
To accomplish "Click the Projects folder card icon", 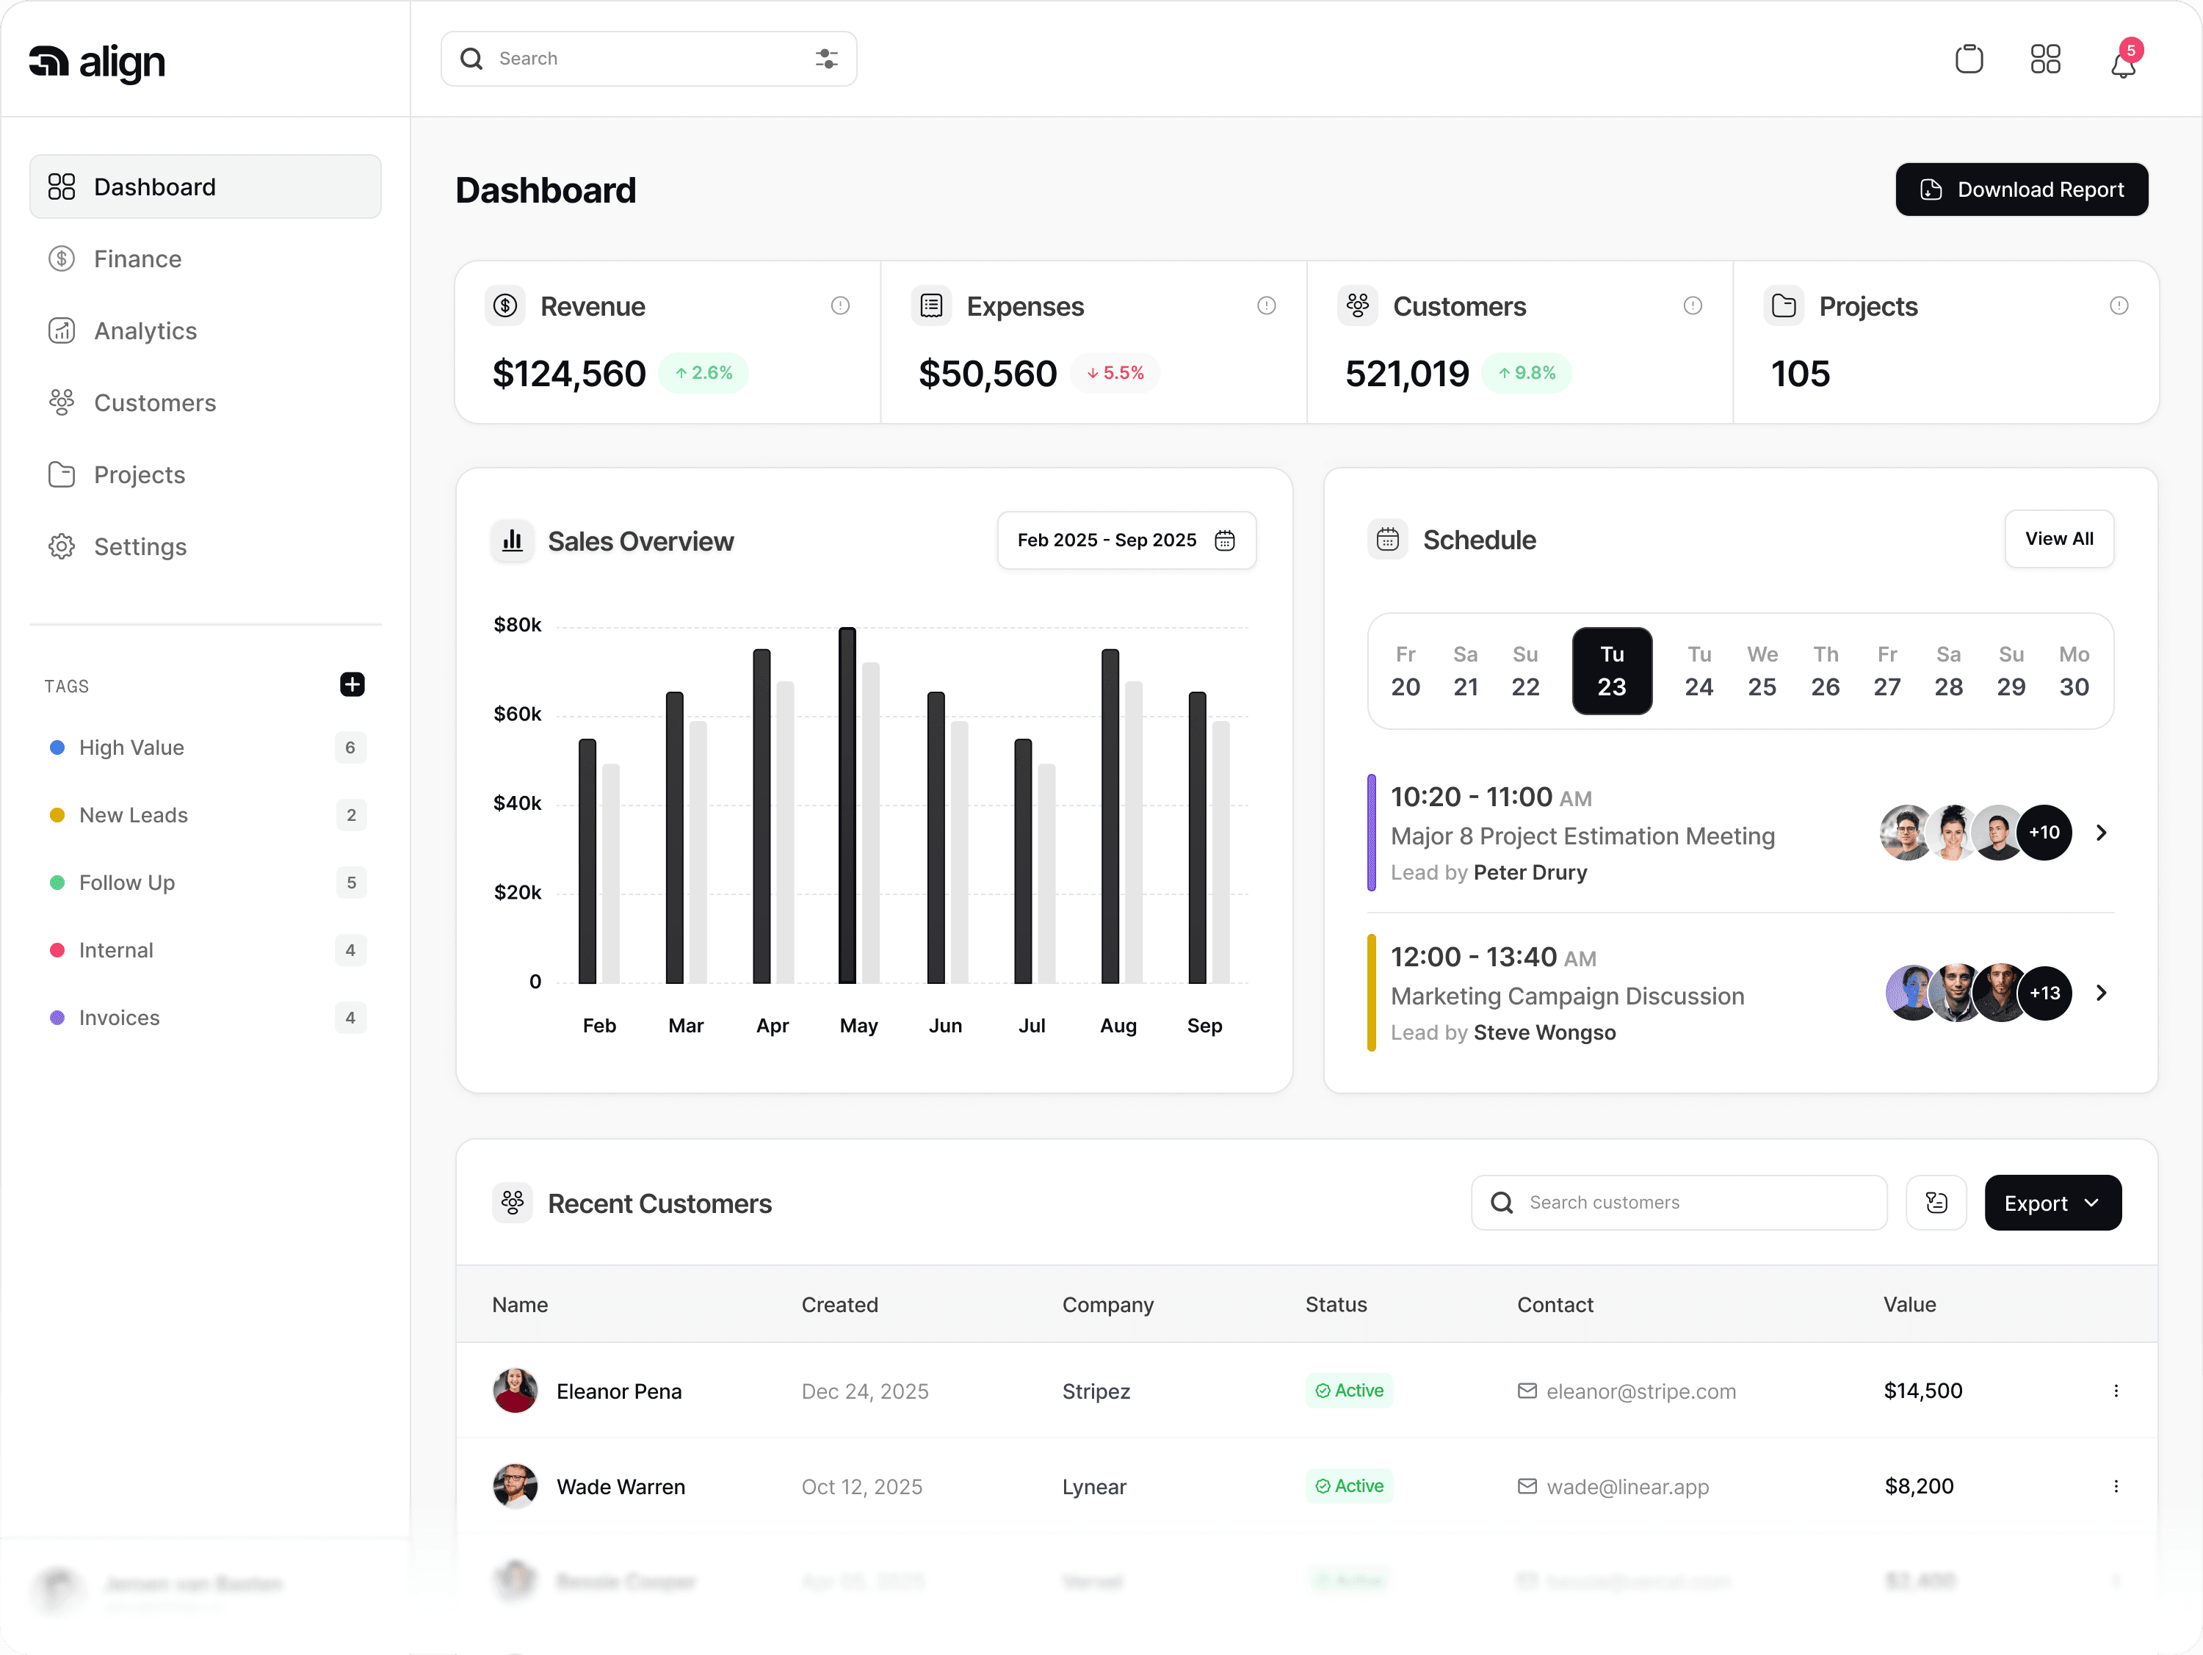I will [x=1784, y=305].
